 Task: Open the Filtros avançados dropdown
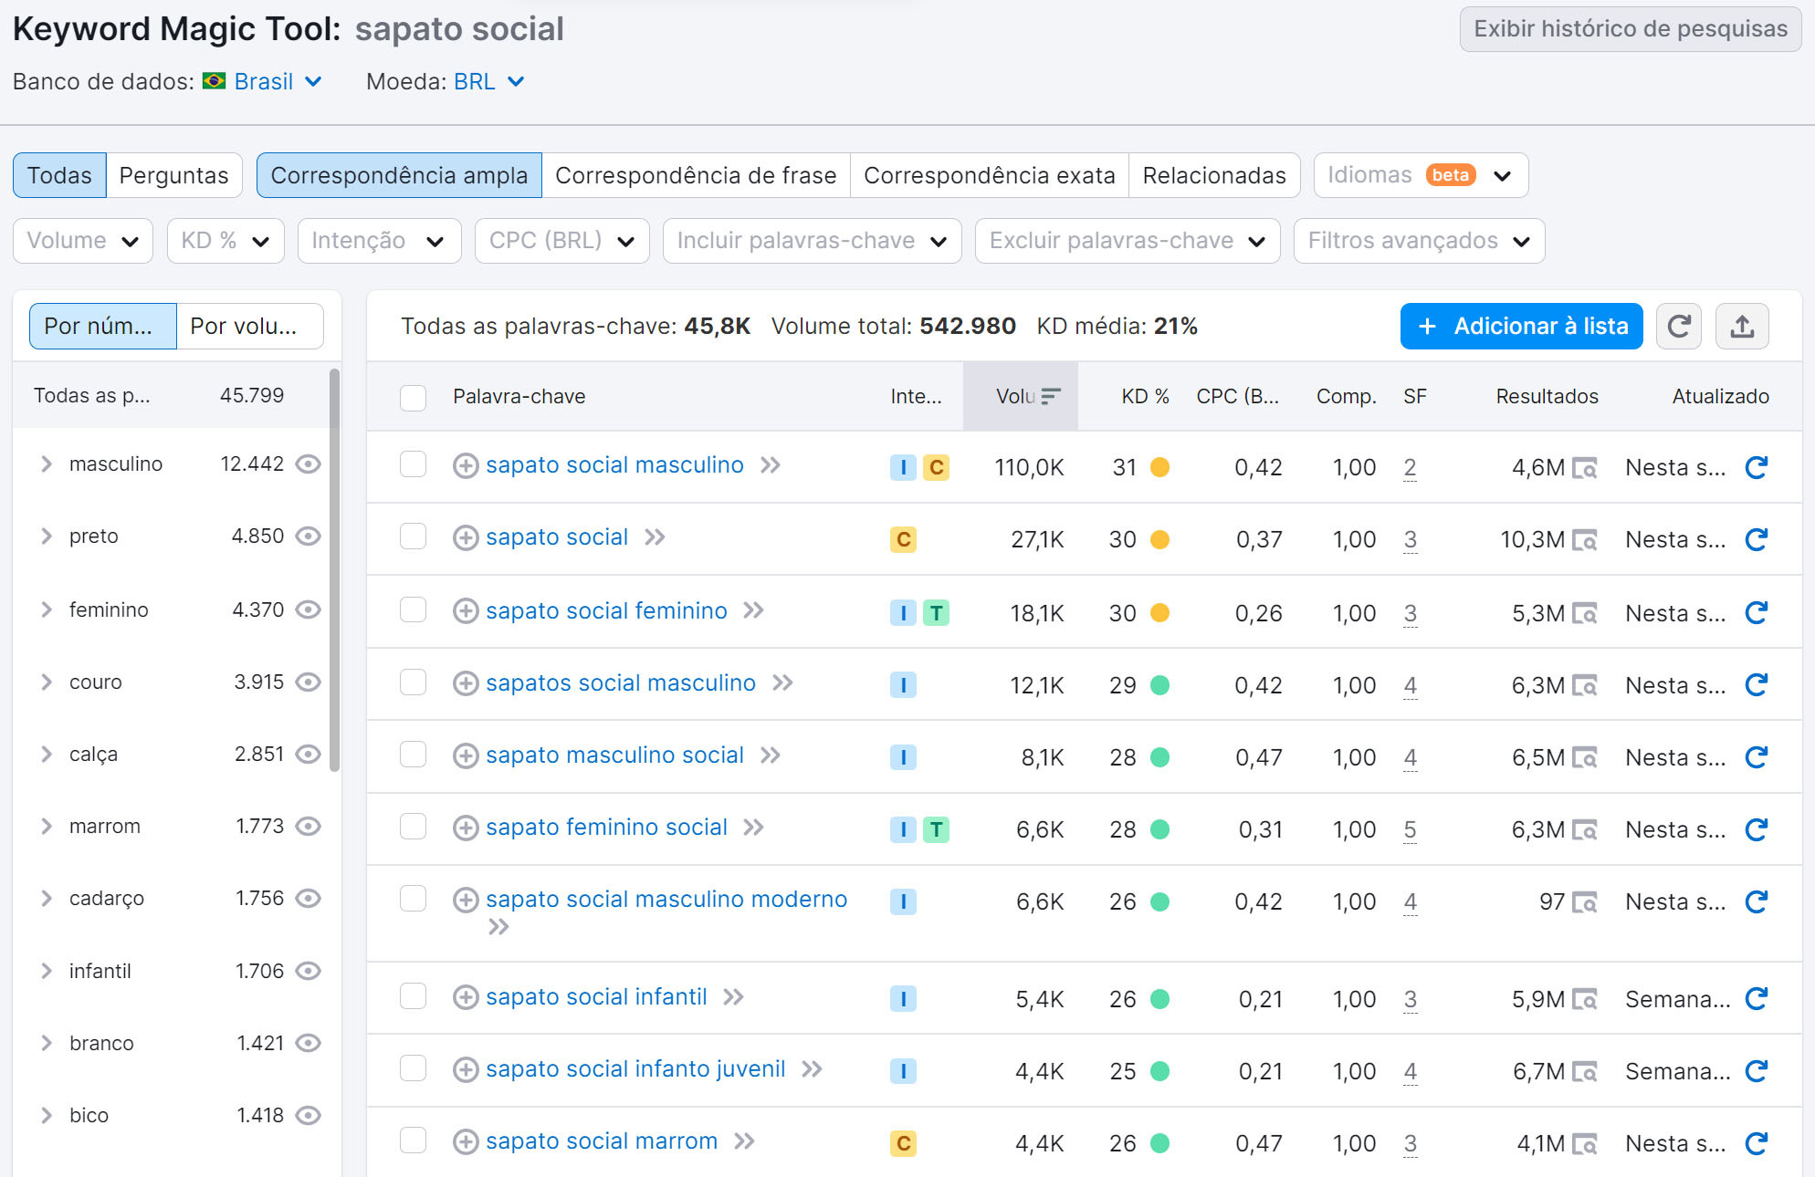click(1418, 241)
